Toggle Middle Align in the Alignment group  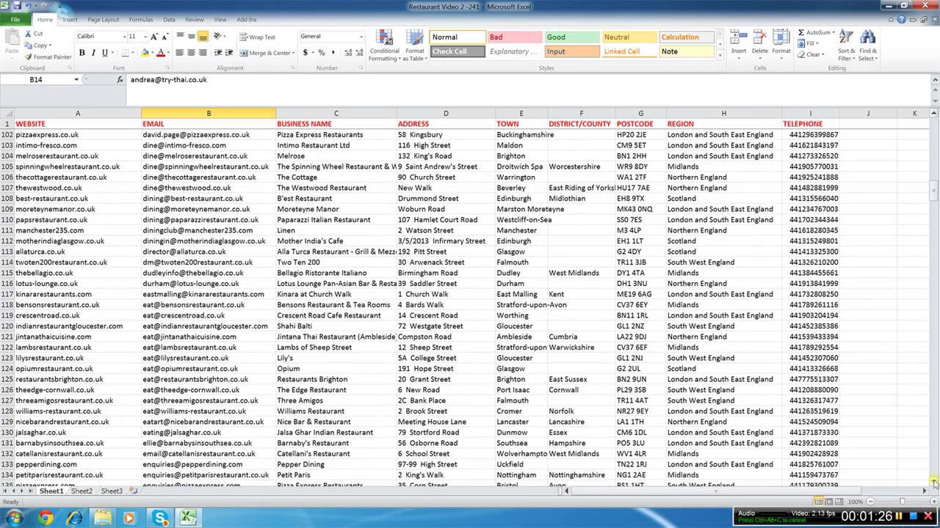click(x=191, y=37)
